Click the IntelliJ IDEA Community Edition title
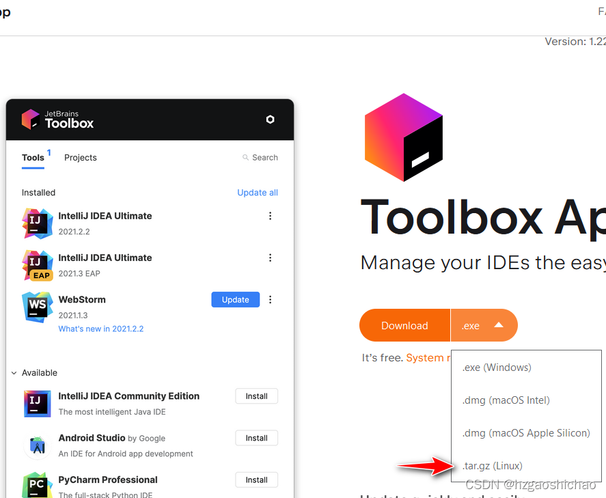 (x=128, y=396)
